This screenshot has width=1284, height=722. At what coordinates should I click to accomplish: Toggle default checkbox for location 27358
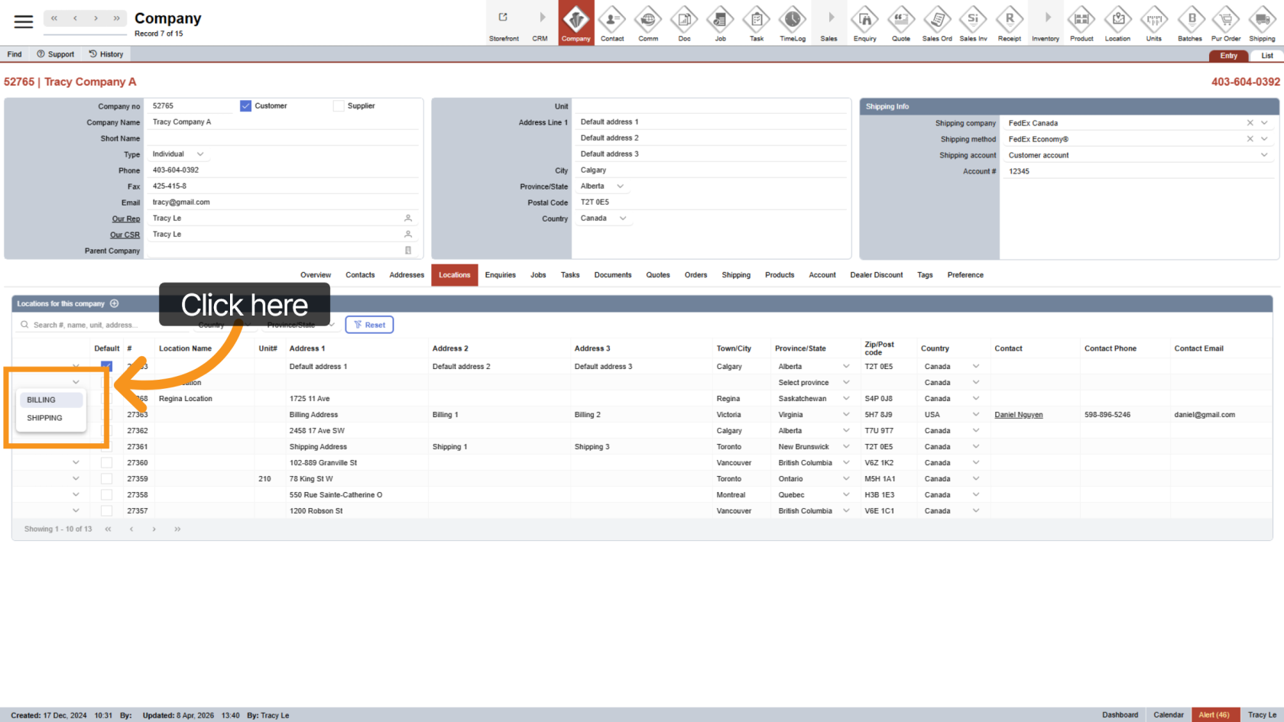(x=106, y=495)
